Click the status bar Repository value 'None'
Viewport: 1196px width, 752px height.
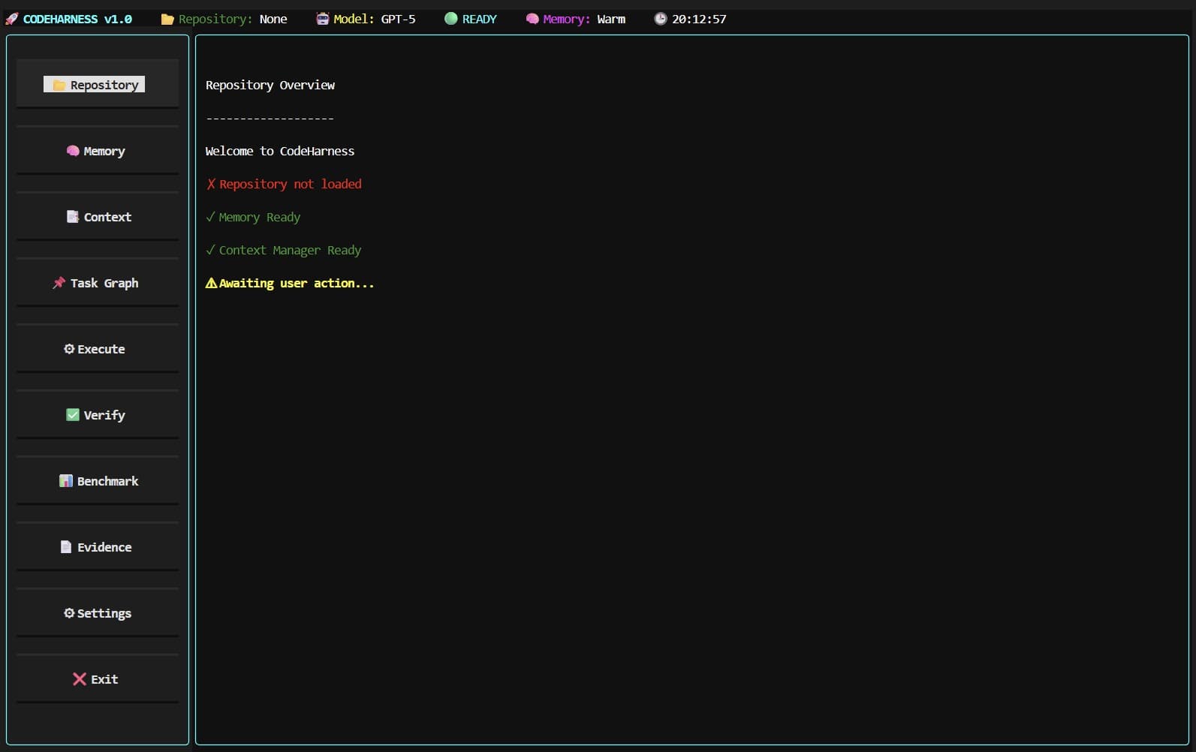[273, 19]
